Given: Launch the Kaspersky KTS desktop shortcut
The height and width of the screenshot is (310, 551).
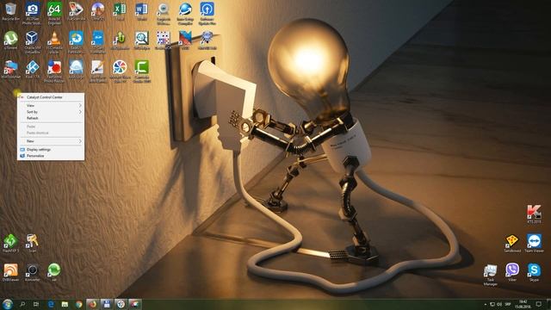Looking at the screenshot, I should [534, 214].
